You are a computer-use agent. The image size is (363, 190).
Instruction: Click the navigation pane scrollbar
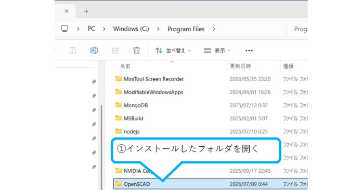(101, 147)
